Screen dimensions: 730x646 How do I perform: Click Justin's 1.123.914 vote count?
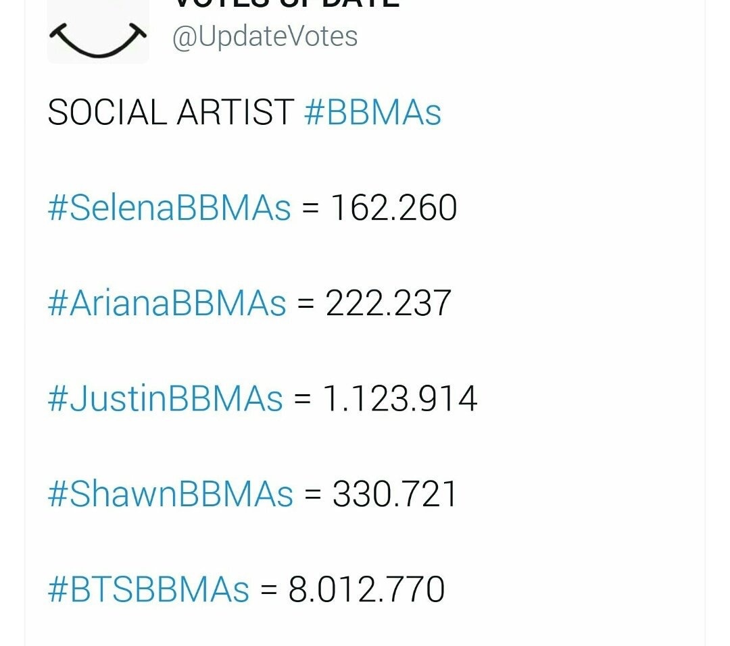coord(399,398)
